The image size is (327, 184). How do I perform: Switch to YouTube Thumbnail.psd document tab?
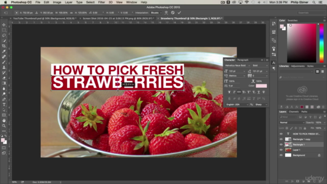(x=44, y=18)
